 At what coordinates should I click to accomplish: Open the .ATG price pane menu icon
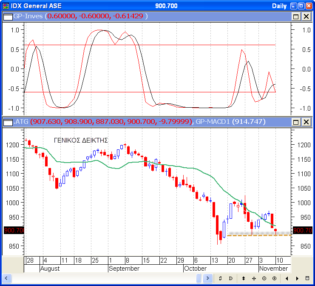coord(8,122)
